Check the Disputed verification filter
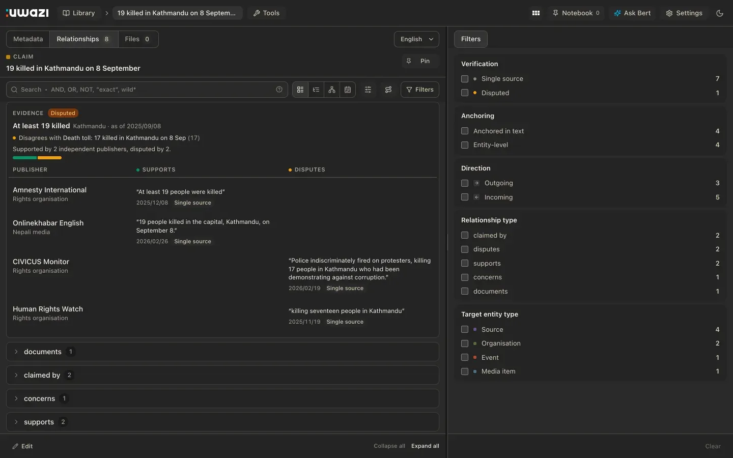The width and height of the screenshot is (733, 458). pyautogui.click(x=465, y=93)
